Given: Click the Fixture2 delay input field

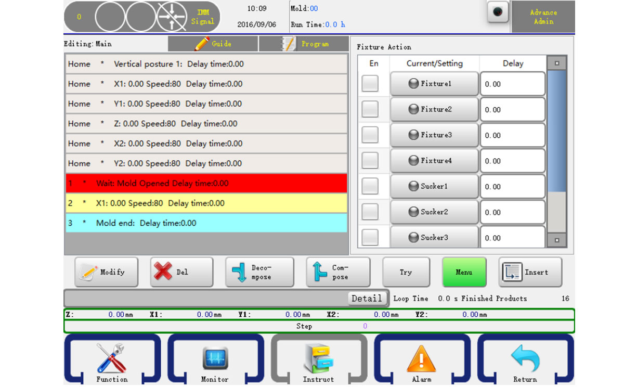Looking at the screenshot, I should pos(512,110).
